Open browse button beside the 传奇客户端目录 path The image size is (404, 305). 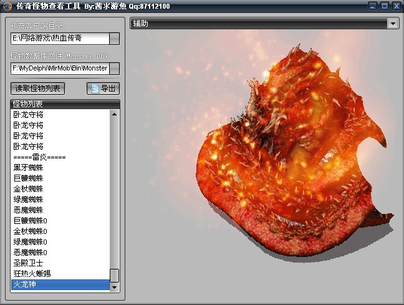click(x=114, y=39)
